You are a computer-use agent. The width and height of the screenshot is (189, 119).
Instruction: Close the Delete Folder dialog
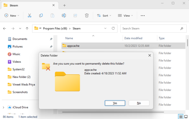(x=150, y=55)
